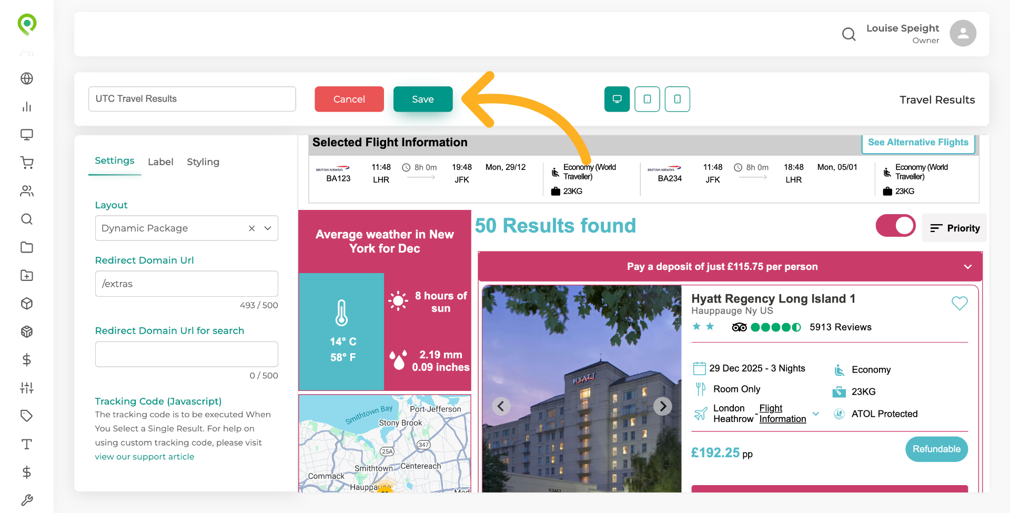
Task: Select desktop preview device icon
Action: pyautogui.click(x=617, y=99)
